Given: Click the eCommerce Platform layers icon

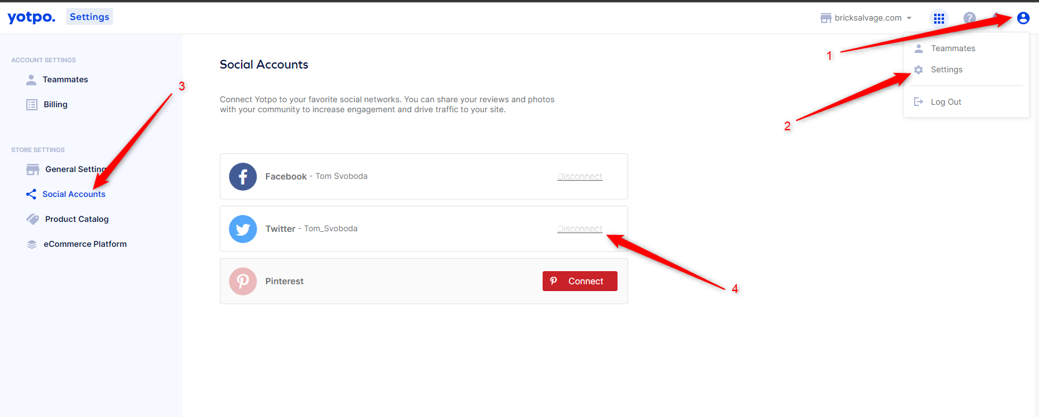Looking at the screenshot, I should click(x=32, y=244).
